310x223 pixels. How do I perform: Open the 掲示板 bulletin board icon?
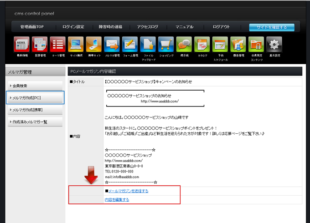184,45
